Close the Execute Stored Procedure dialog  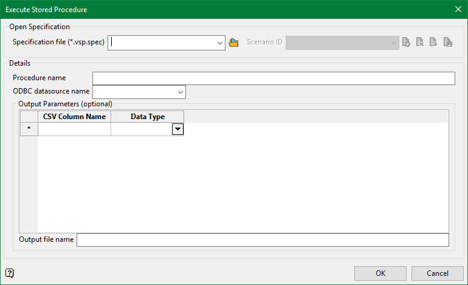click(x=458, y=9)
